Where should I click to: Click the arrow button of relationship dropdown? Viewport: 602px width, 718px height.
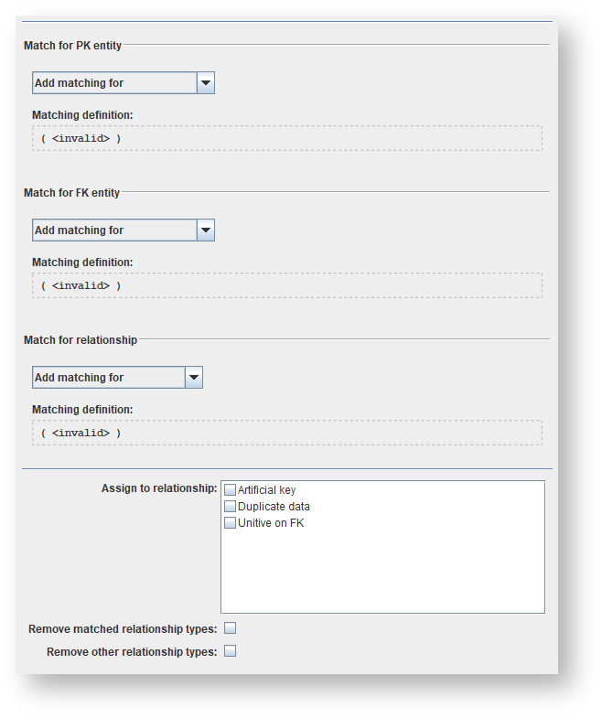tap(193, 378)
